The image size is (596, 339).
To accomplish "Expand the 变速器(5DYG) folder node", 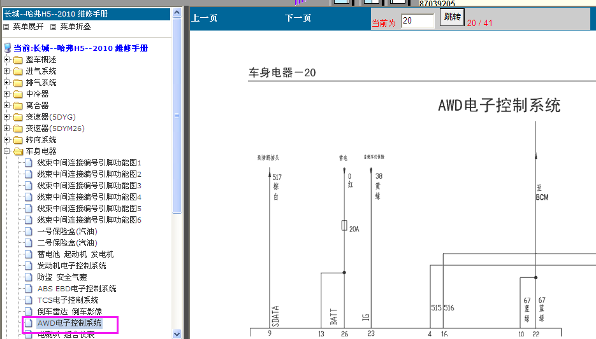I will (7, 117).
